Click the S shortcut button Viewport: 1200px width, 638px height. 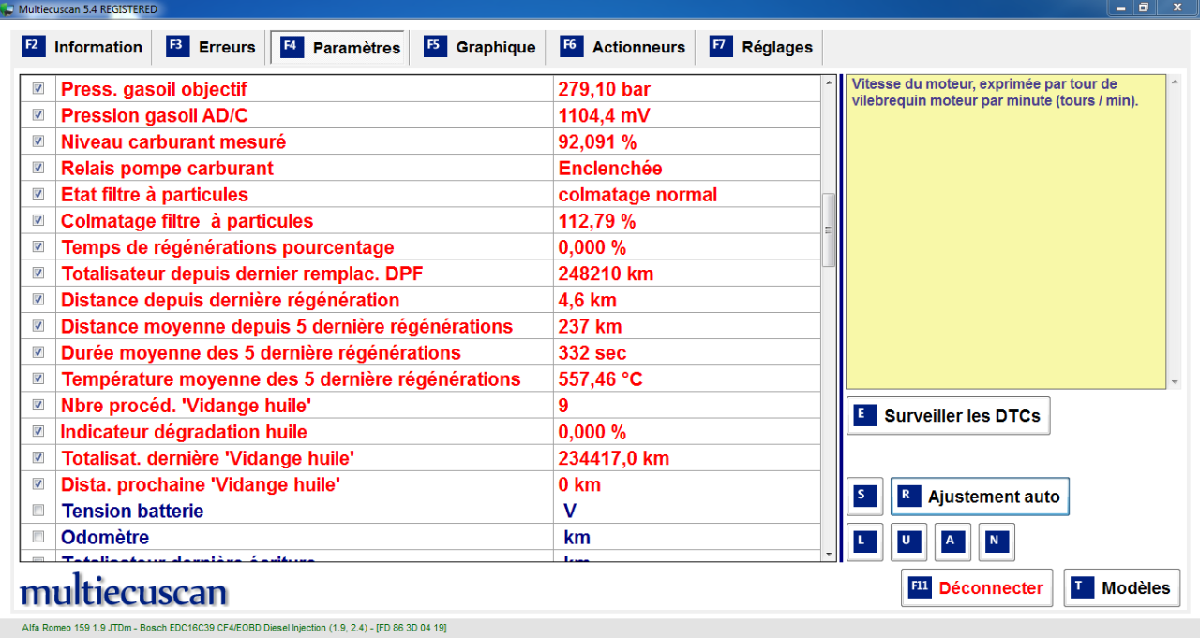coord(864,497)
